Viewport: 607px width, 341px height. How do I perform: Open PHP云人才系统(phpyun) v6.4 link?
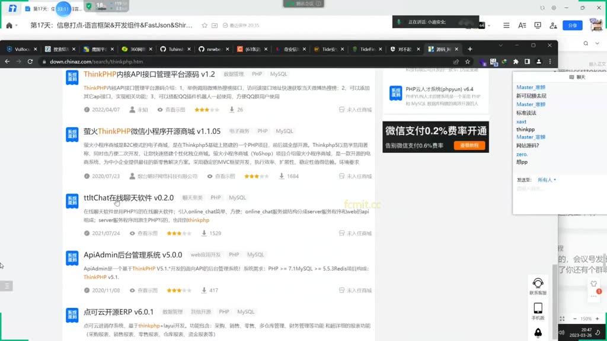(439, 89)
